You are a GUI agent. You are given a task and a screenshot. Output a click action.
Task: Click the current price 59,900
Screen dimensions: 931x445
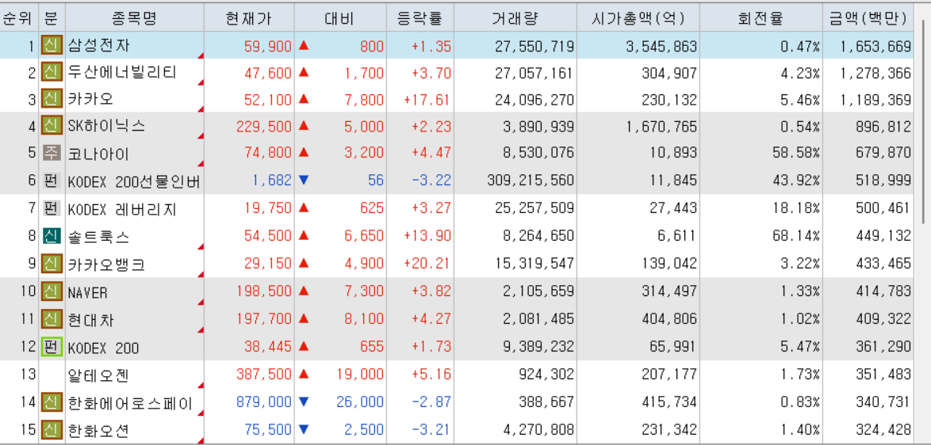[x=268, y=46]
